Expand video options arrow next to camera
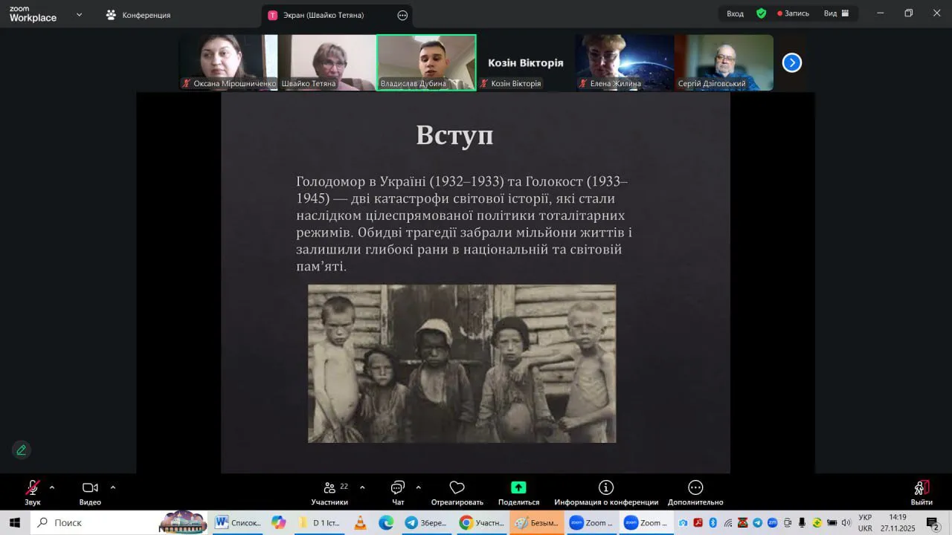Image resolution: width=952 pixels, height=535 pixels. click(113, 487)
